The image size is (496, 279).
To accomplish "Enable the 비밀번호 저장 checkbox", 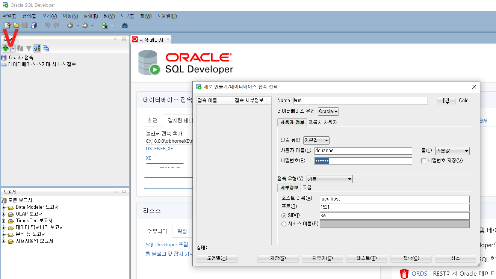I will (424, 161).
